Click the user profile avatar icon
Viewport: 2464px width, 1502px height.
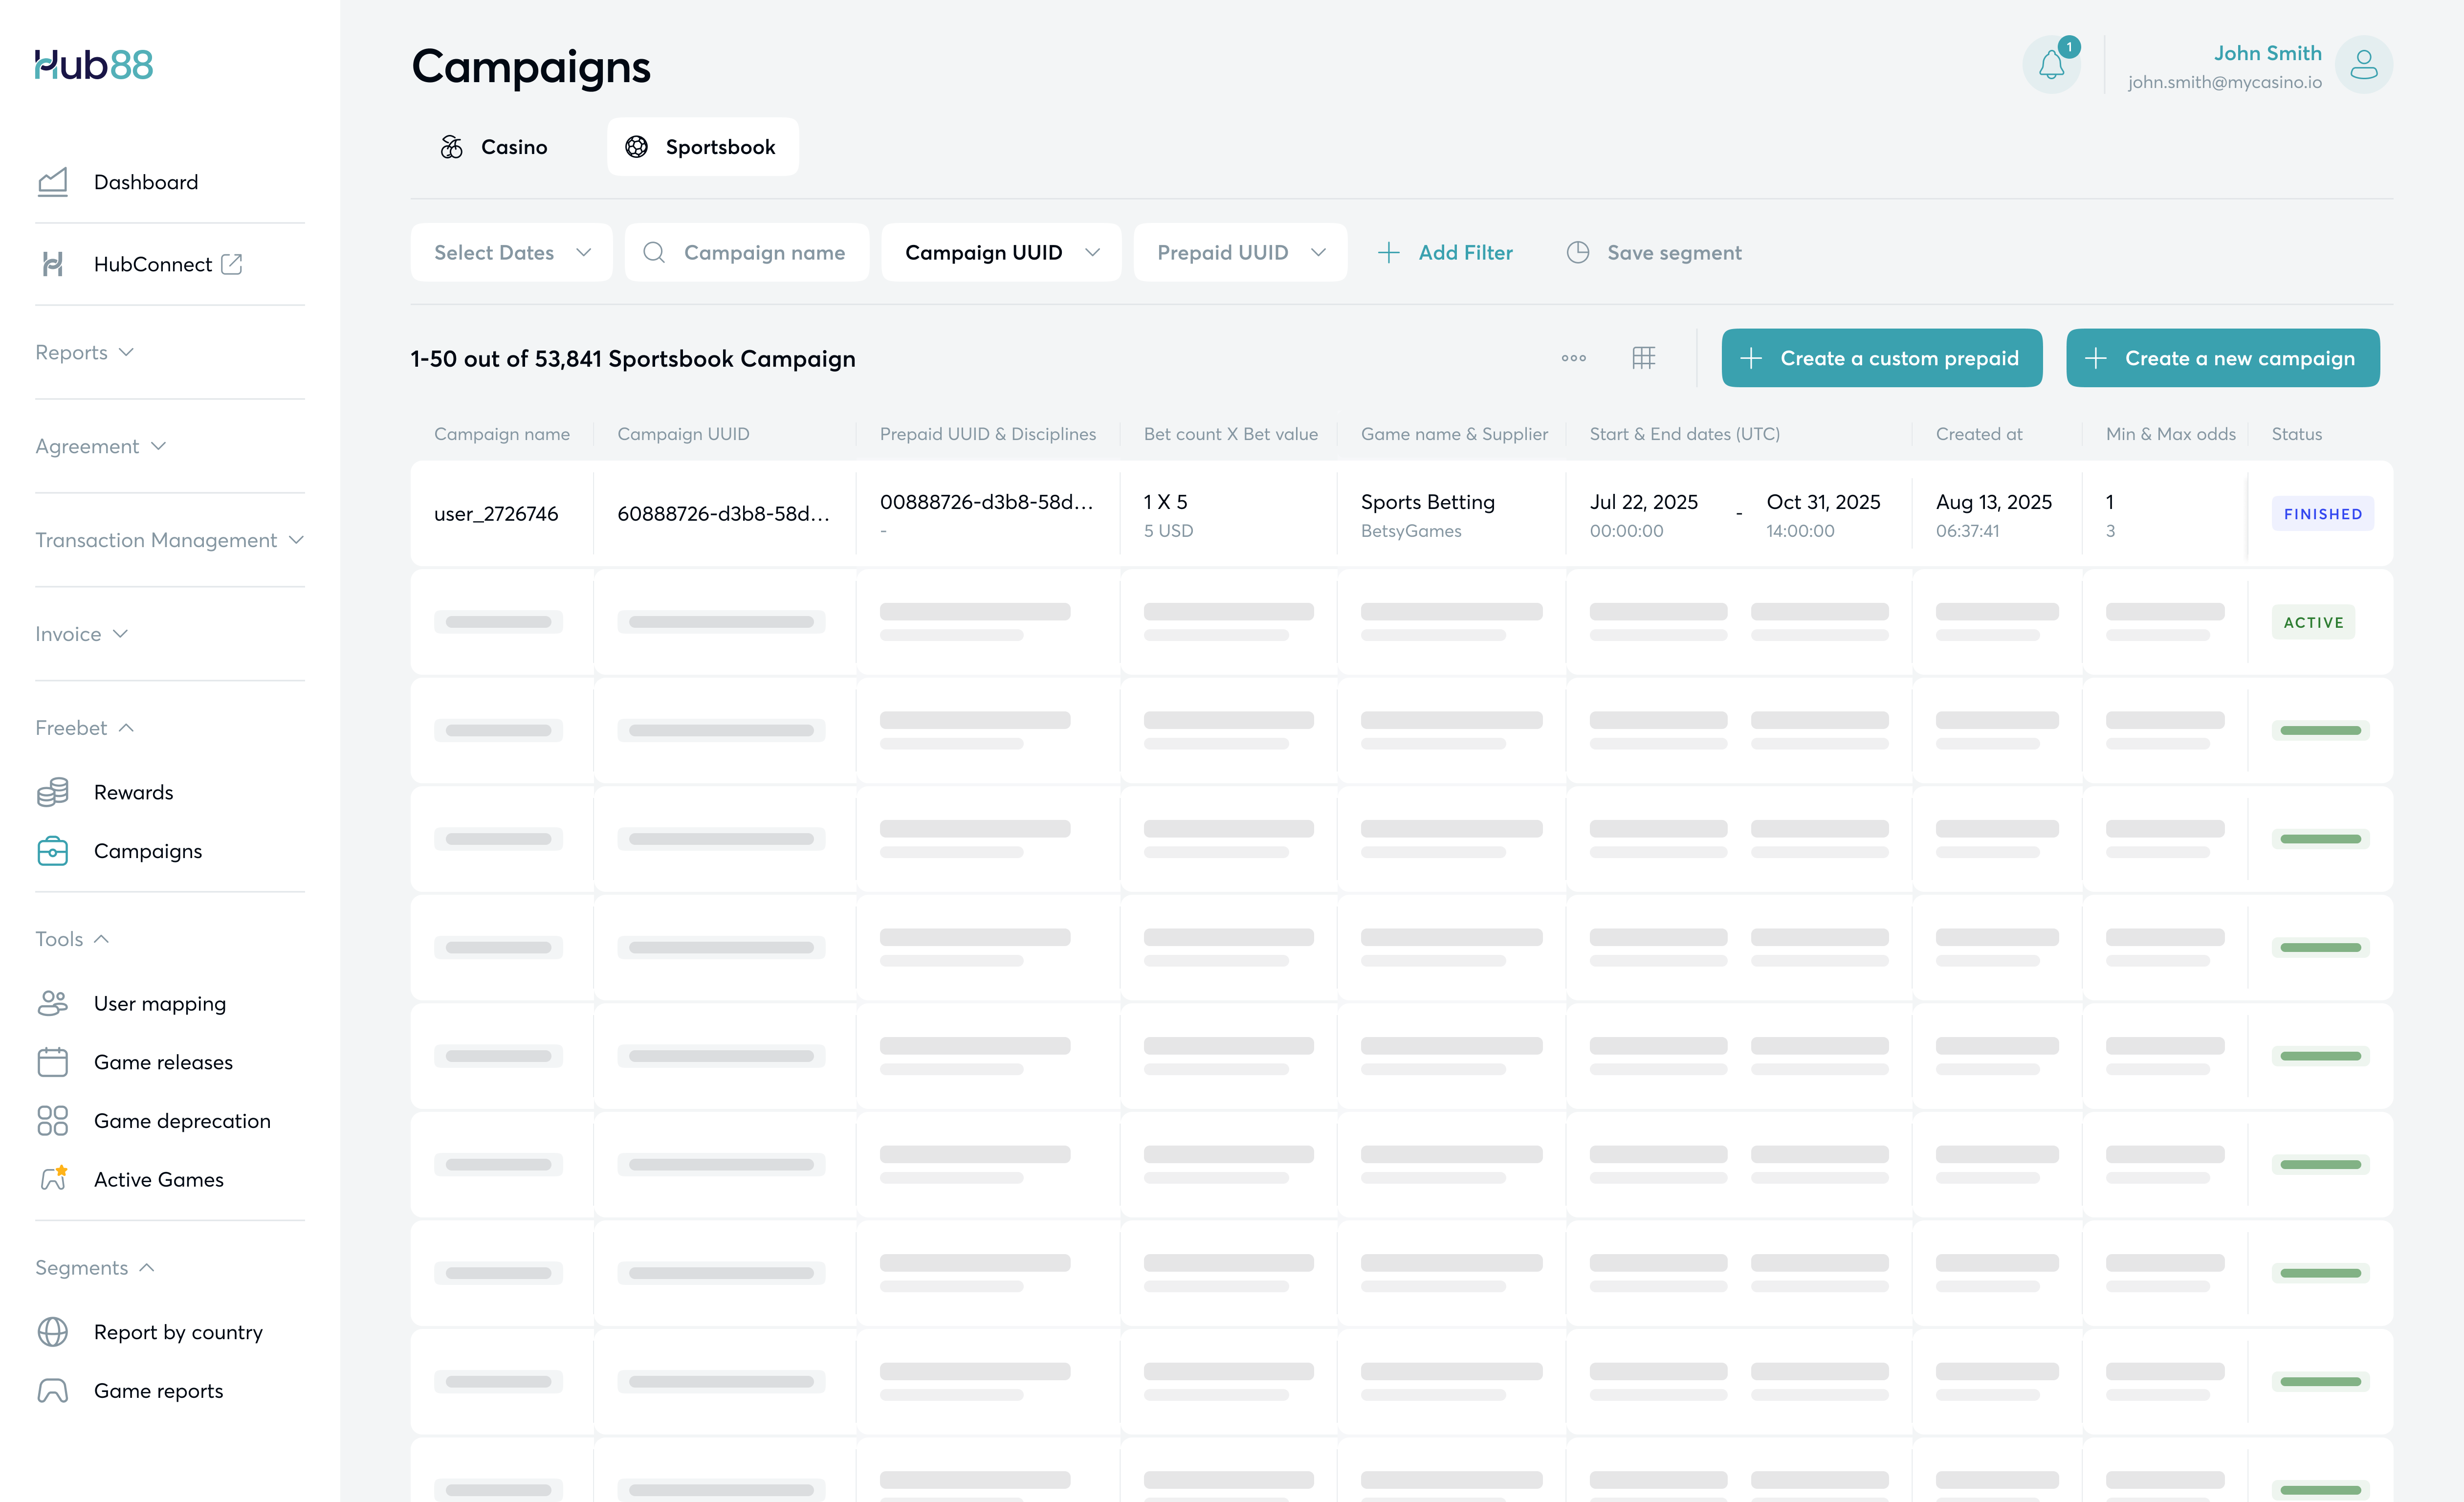pyautogui.click(x=2363, y=66)
